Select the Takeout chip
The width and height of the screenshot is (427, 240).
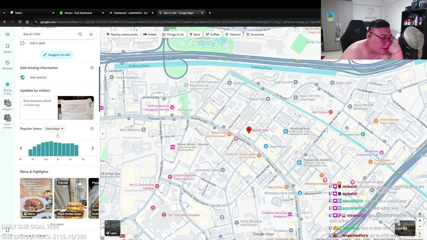[233, 34]
